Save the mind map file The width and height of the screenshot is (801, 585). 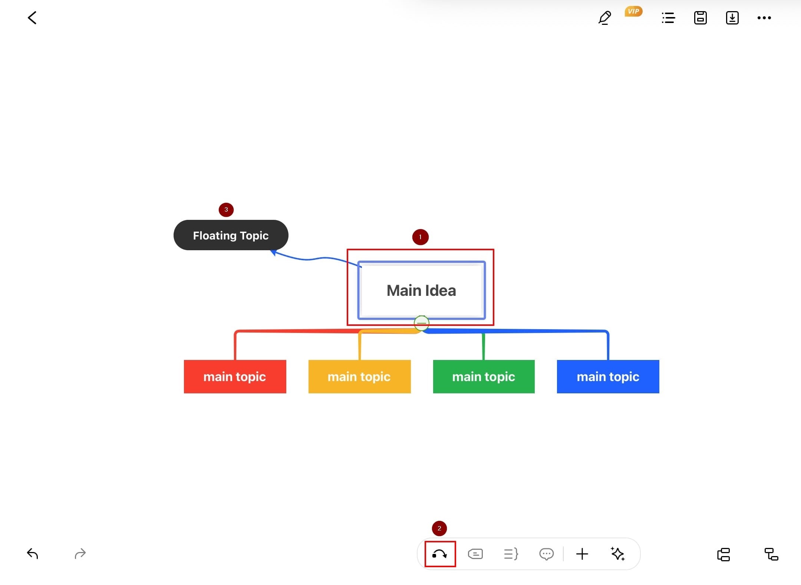[x=700, y=18]
